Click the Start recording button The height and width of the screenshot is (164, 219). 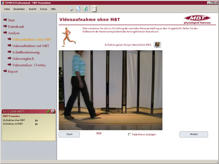point(69,134)
